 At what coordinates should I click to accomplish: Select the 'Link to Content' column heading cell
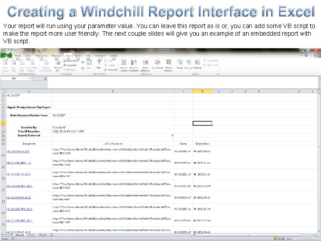[113, 144]
